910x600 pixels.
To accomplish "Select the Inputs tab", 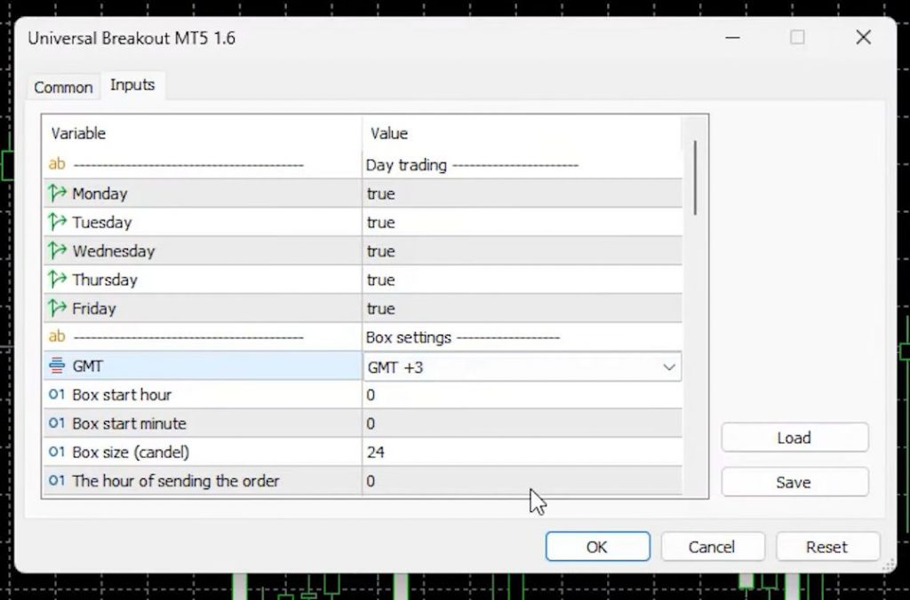I will (132, 85).
